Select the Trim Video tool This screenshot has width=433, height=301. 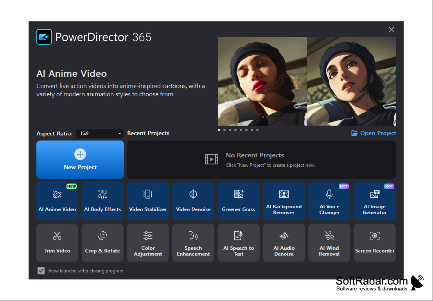click(x=57, y=243)
